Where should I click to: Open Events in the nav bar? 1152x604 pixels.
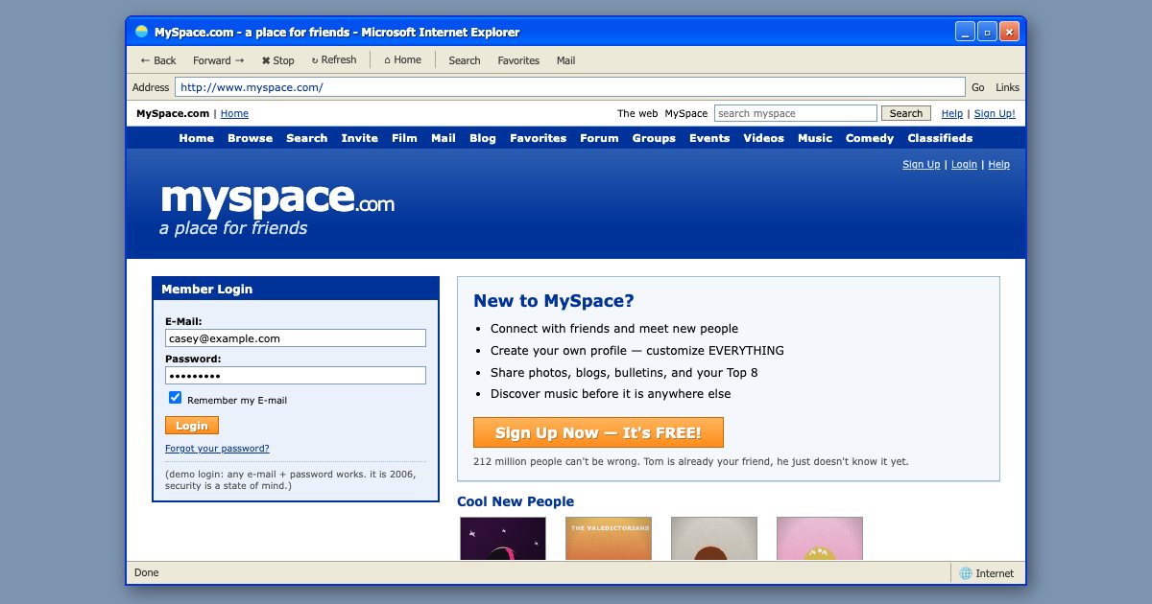[x=709, y=138]
